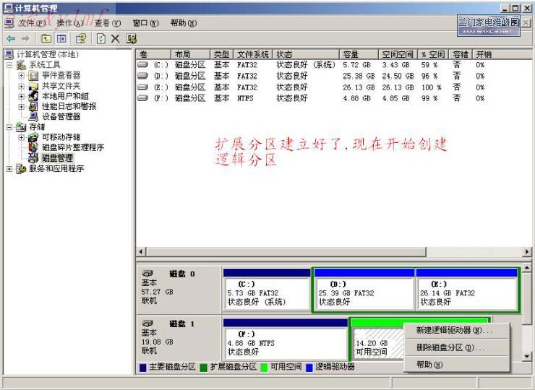Viewport: 535px width, 390px height.
Task: Click the 文件系统 column header
Action: coord(253,54)
